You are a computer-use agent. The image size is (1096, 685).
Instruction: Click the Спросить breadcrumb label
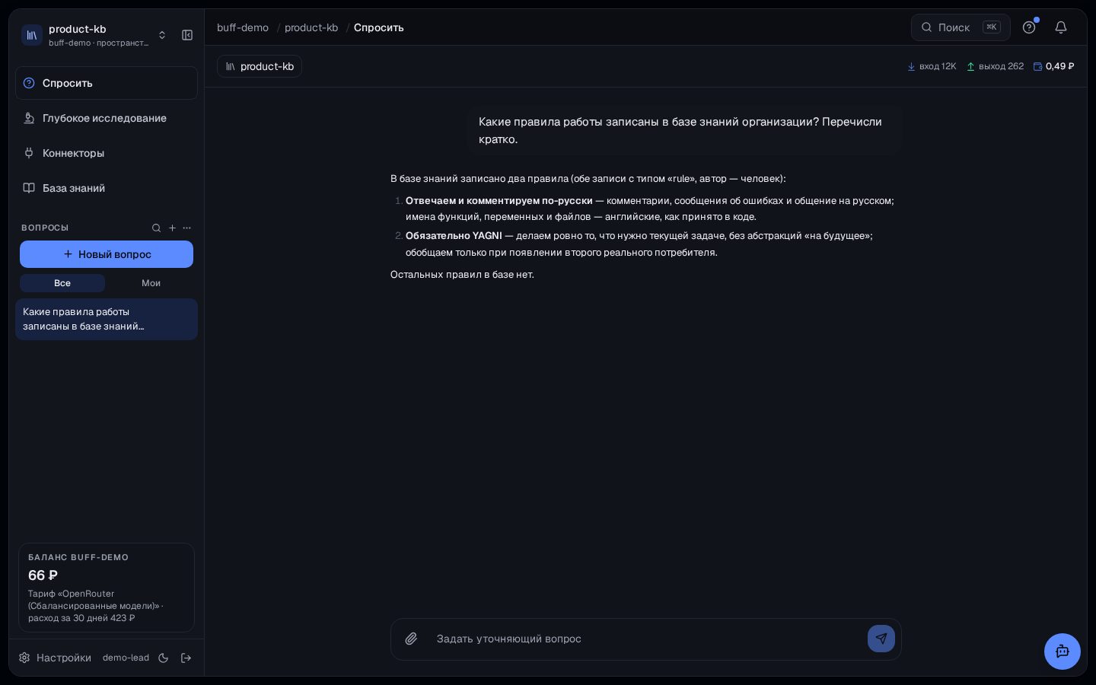pos(379,27)
